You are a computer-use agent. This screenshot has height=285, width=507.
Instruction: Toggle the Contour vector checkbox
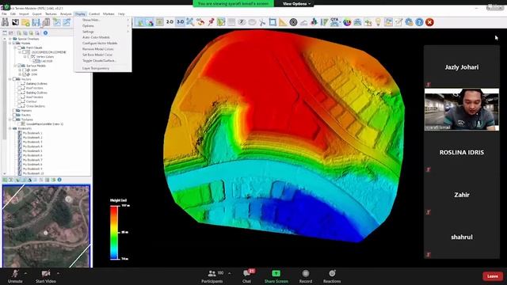19,101
